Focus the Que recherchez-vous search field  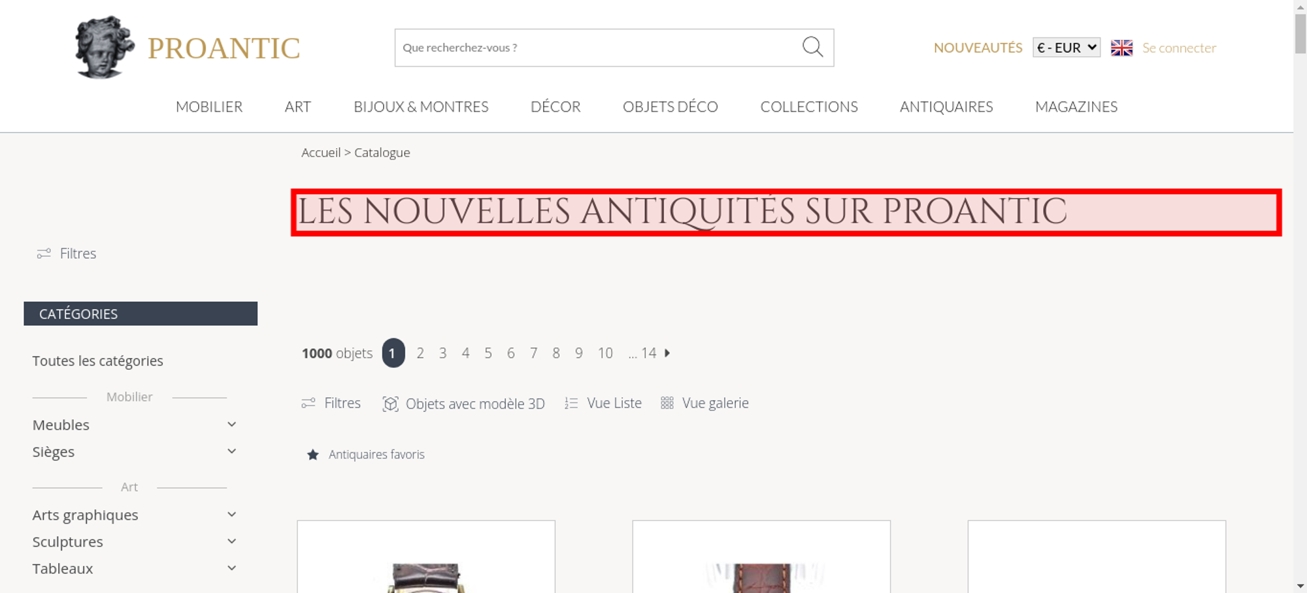(x=598, y=48)
